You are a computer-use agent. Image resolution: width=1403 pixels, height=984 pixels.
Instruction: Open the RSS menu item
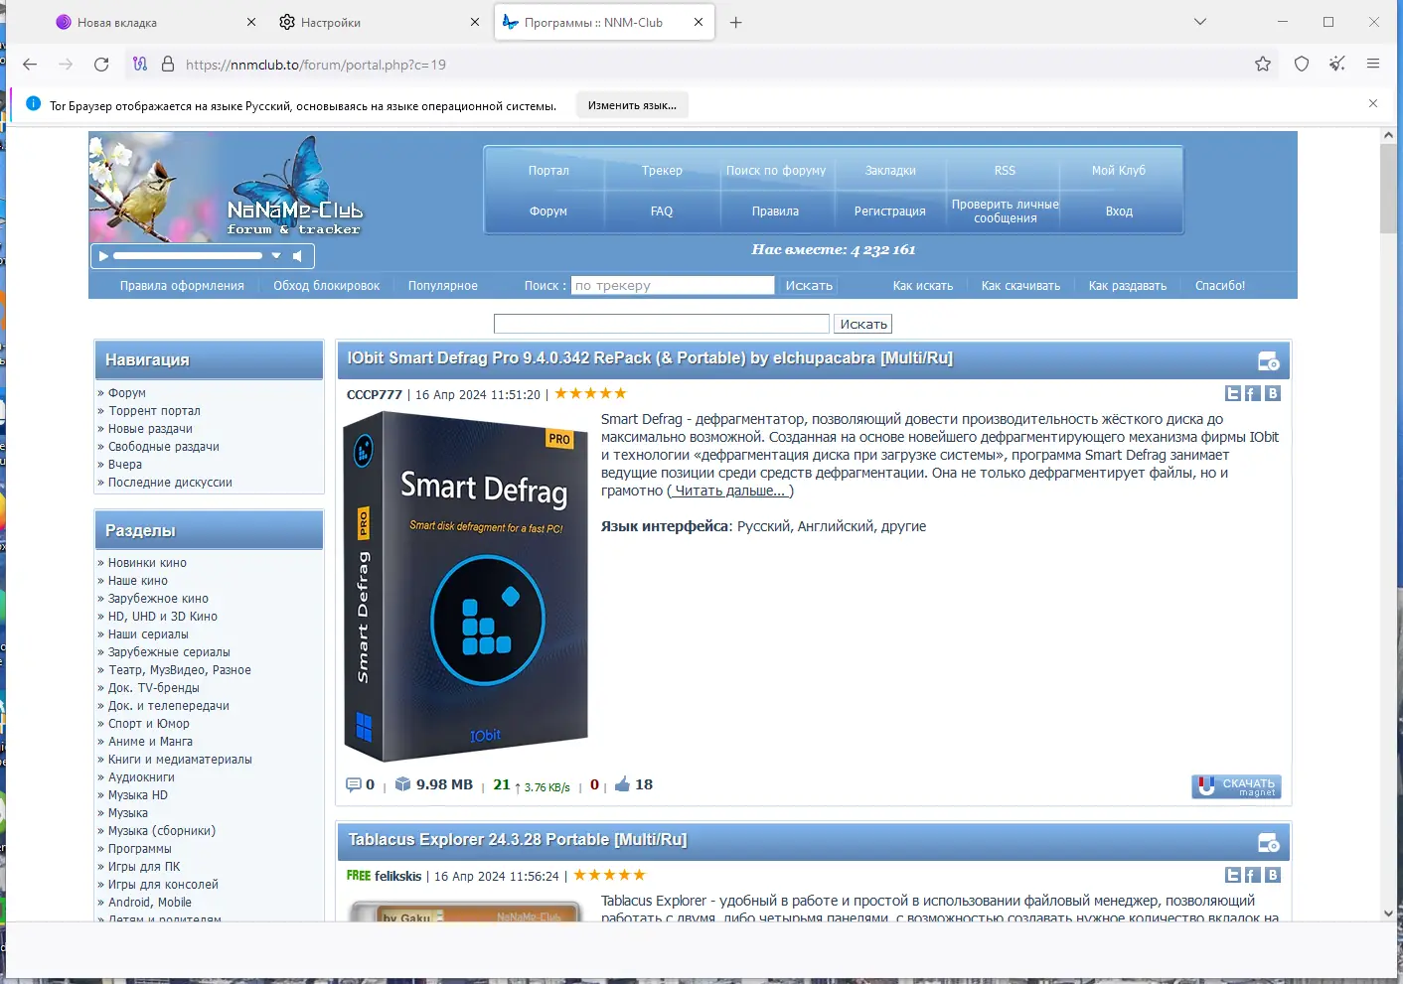[x=1005, y=171]
